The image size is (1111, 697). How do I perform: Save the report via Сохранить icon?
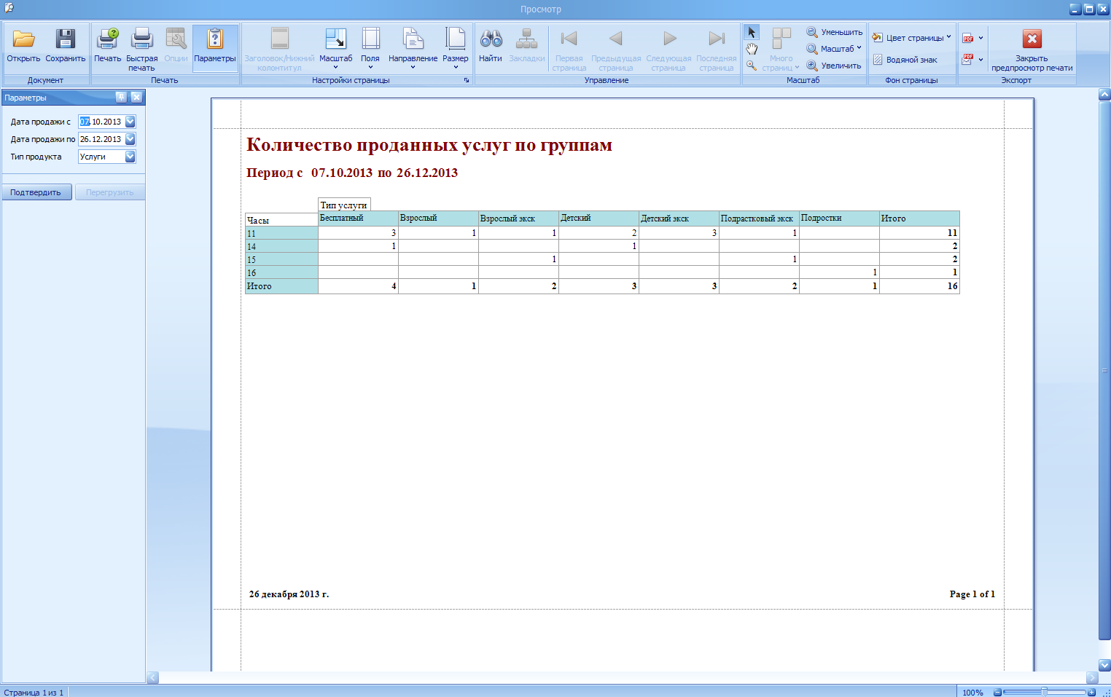66,46
